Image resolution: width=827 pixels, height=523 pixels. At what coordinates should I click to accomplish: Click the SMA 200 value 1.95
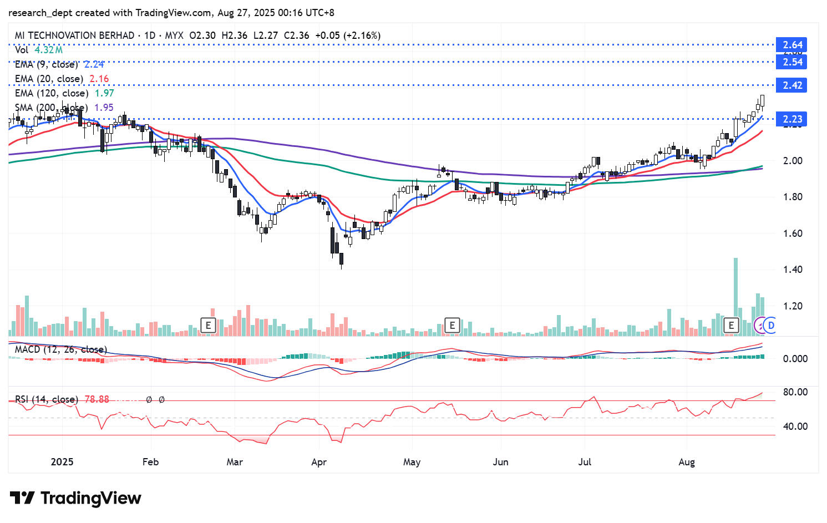coord(104,108)
